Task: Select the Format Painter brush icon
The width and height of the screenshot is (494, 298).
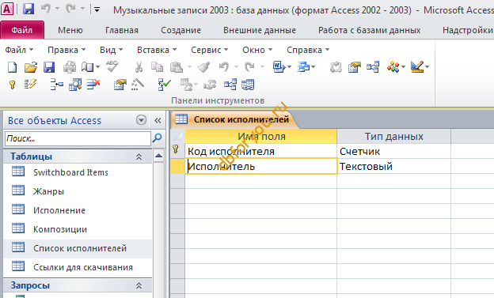Action: tap(203, 67)
